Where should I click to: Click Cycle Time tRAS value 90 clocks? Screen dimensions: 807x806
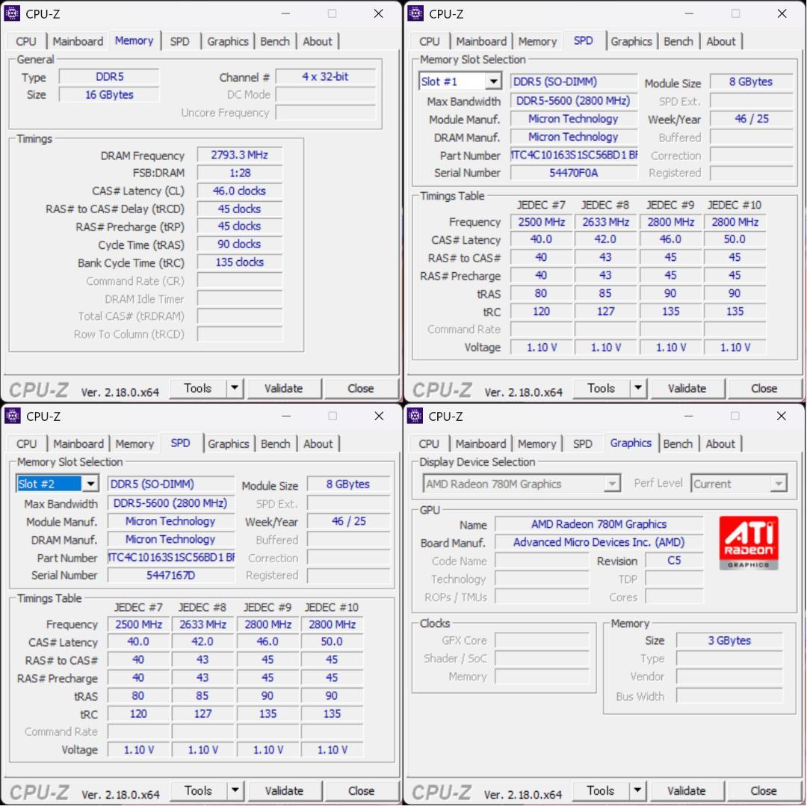tap(239, 244)
